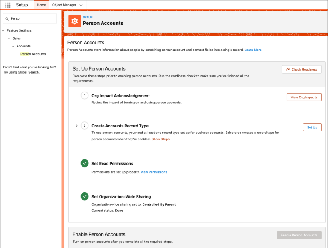Switch to the Home tab
This screenshot has width=328, height=248.
pos(41,5)
